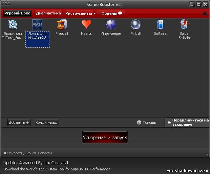Image resolution: width=210 pixels, height=174 pixels.
Task: Select the CUTera_Sm shortcut game icon
Action: 13,24
